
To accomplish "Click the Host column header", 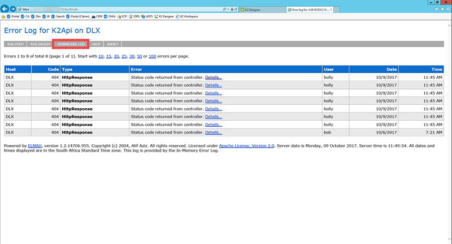I will (x=18, y=69).
